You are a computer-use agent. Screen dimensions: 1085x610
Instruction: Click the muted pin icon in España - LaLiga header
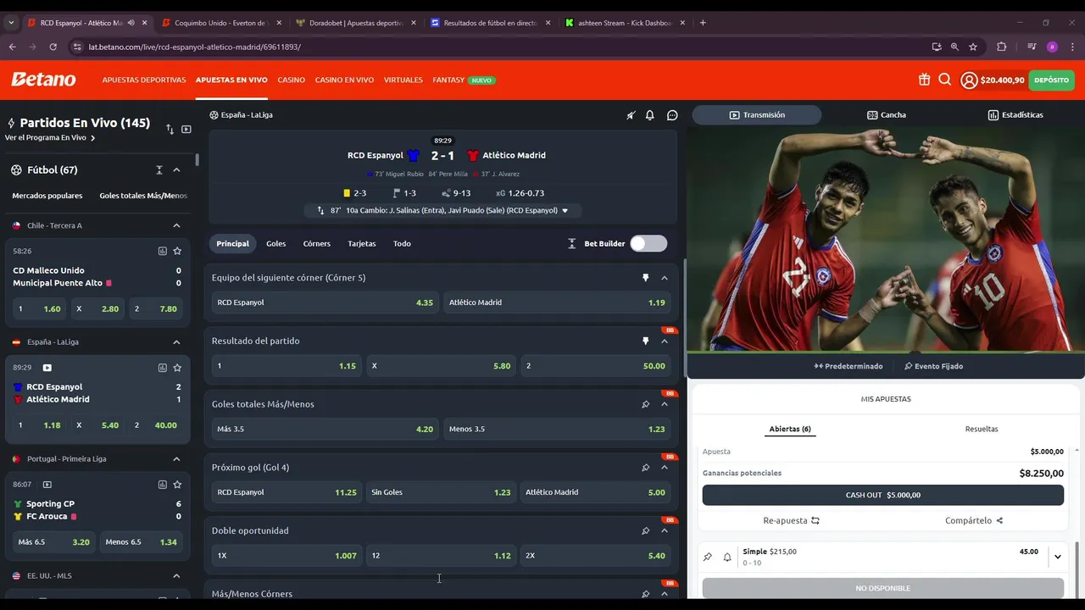tap(631, 115)
